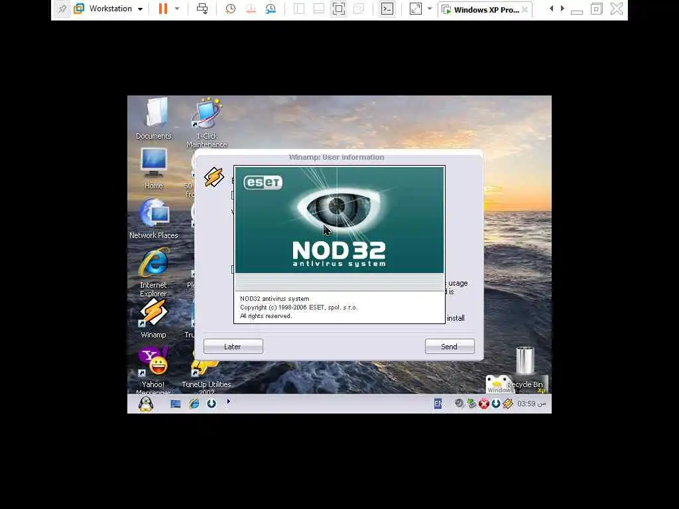This screenshot has width=679, height=509.
Task: Click the Later button in the Winamp dialog
Action: [x=233, y=346]
